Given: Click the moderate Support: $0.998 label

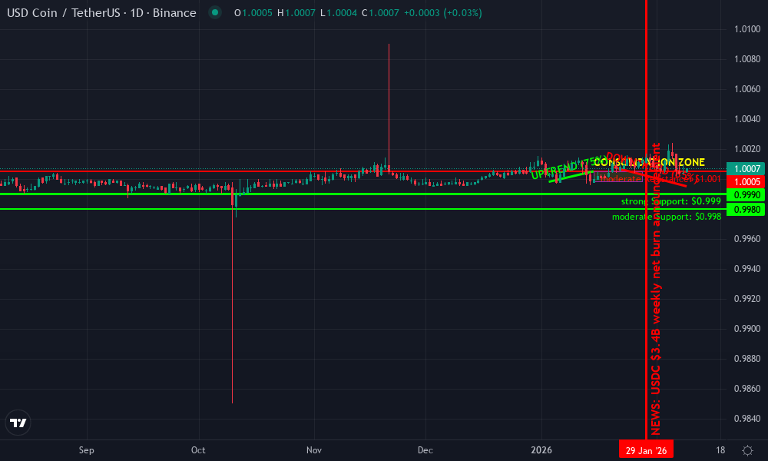Looking at the screenshot, I should point(666,217).
